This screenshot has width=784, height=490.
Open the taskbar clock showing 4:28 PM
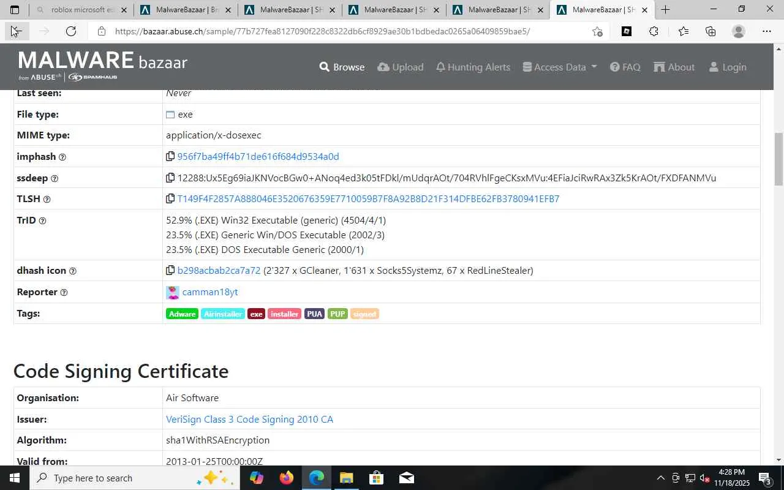[x=731, y=478]
